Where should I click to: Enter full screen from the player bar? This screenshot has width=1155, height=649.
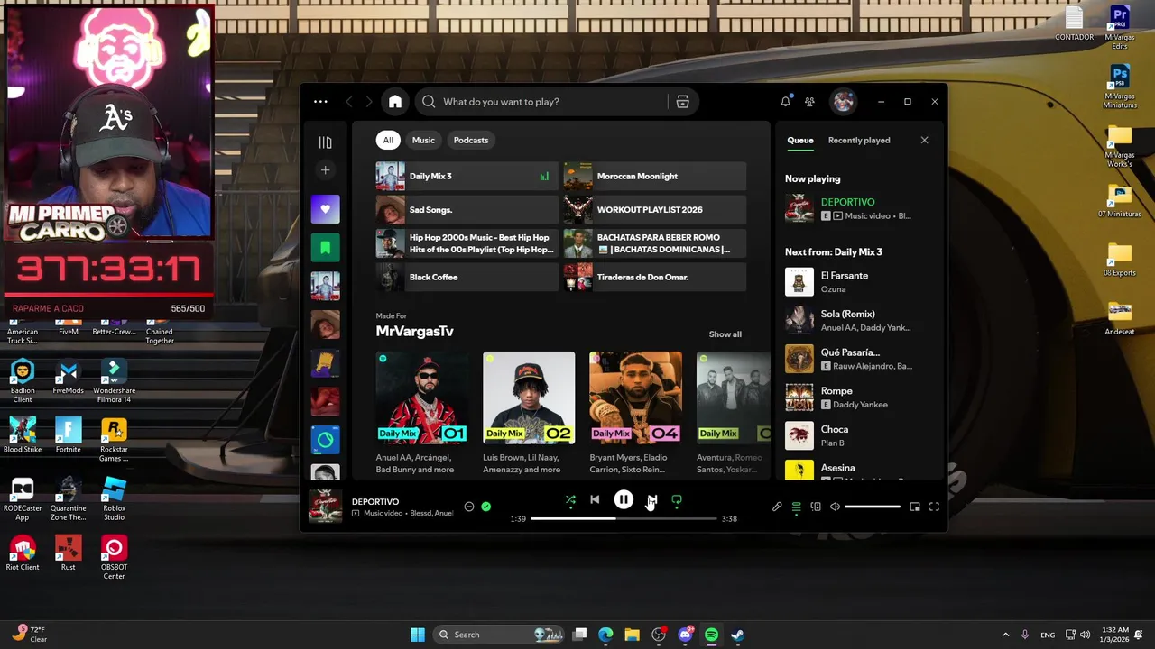click(x=934, y=507)
